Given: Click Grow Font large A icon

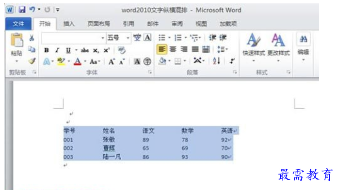Looking at the screenshot, I should coord(112,62).
